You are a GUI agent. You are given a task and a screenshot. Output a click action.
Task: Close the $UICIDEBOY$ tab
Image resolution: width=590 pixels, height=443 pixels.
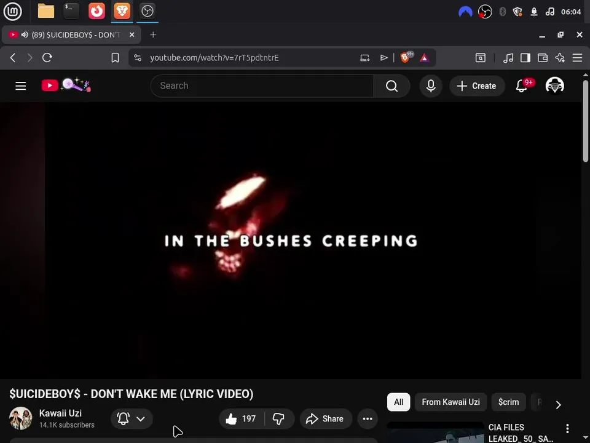(x=132, y=34)
